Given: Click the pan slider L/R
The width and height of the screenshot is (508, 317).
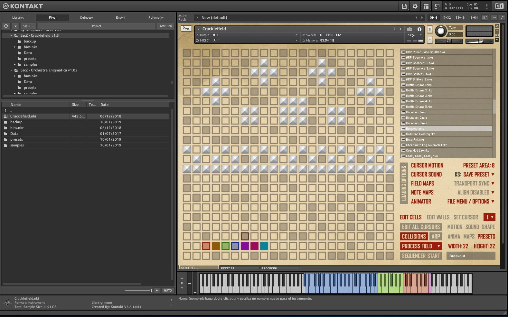Looking at the screenshot, I should [449, 41].
